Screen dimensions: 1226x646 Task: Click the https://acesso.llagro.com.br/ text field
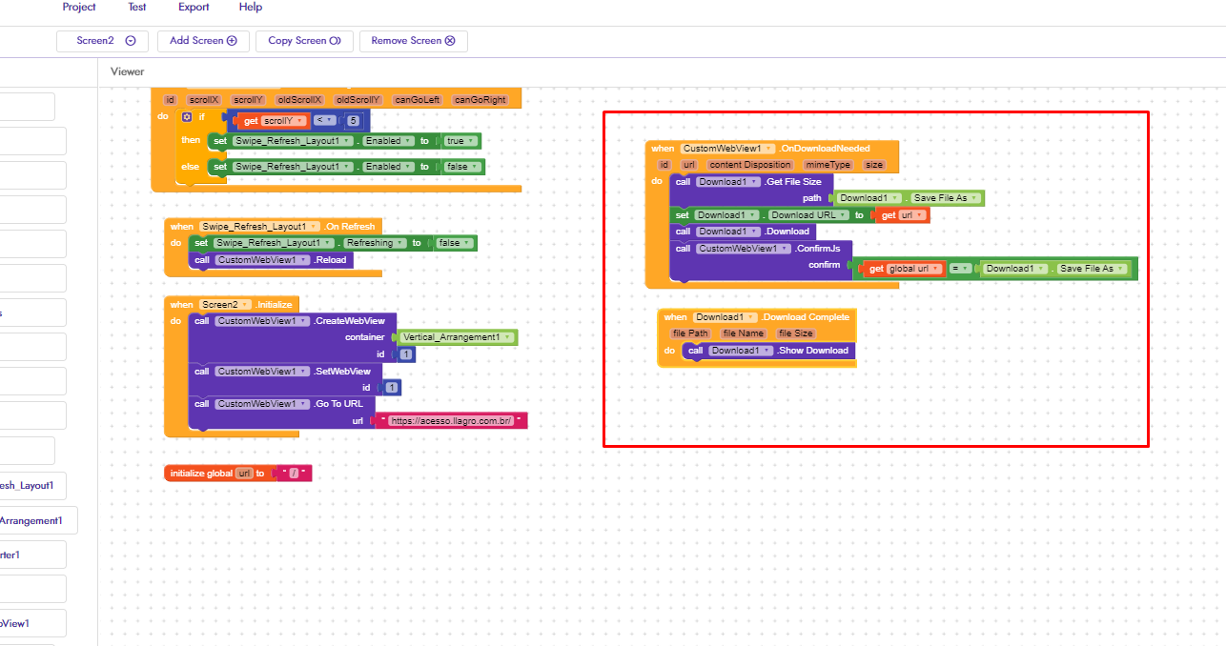453,421
